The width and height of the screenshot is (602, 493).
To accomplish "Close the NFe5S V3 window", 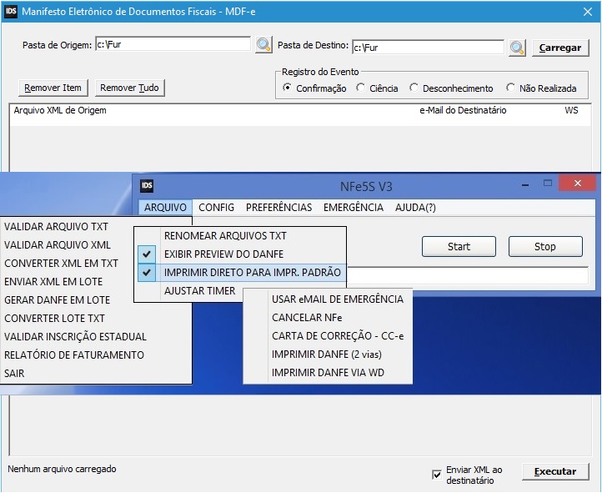I will [577, 184].
